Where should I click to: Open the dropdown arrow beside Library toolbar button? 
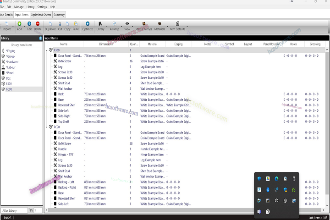[107, 27]
